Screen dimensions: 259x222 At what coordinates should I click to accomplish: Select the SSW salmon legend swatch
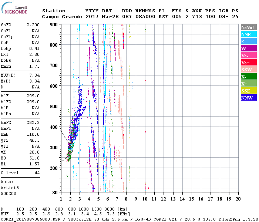[249, 70]
